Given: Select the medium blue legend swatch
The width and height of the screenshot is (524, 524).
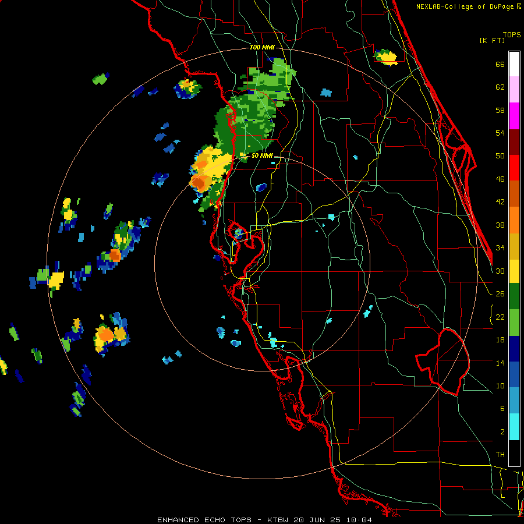Looking at the screenshot, I should [x=514, y=374].
